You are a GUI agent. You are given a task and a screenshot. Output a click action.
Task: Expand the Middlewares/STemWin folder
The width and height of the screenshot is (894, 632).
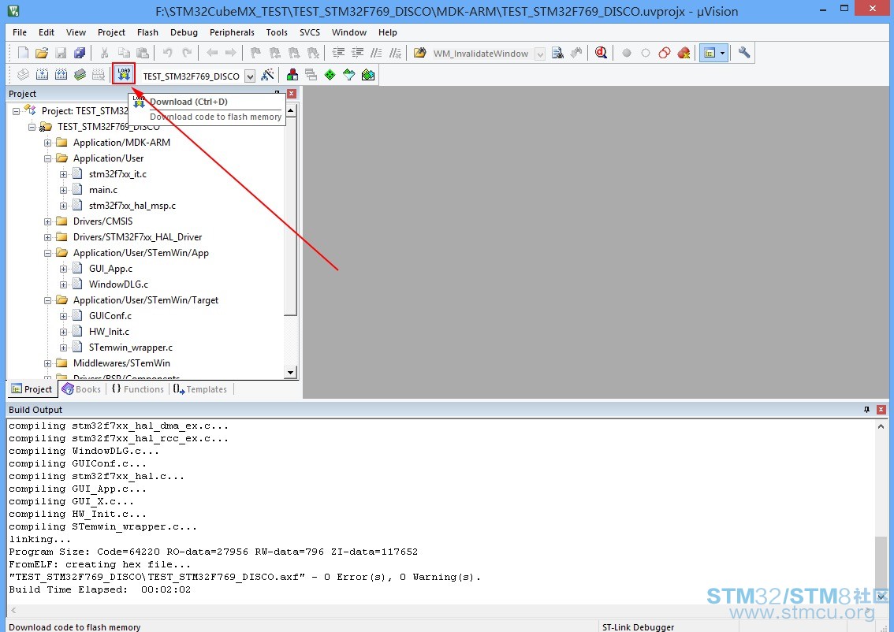pyautogui.click(x=48, y=363)
